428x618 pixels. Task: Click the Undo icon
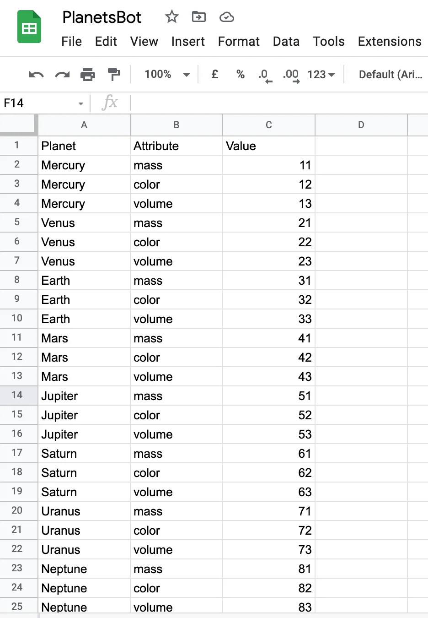point(36,74)
